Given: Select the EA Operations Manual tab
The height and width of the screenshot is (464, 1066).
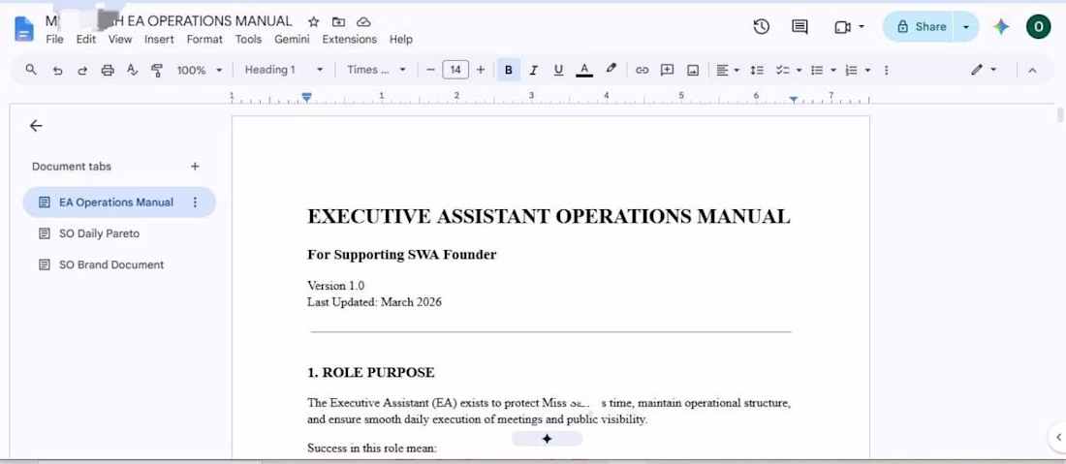Looking at the screenshot, I should pos(119,202).
